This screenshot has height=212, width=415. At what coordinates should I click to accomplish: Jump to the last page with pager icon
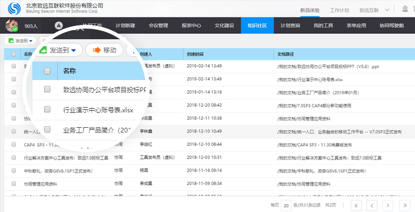point(404,205)
